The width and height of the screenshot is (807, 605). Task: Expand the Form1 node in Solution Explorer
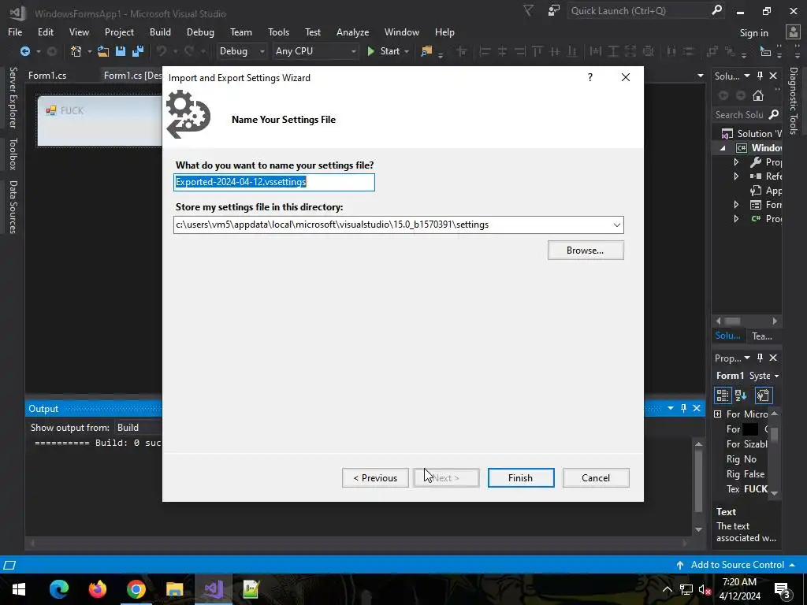736,205
